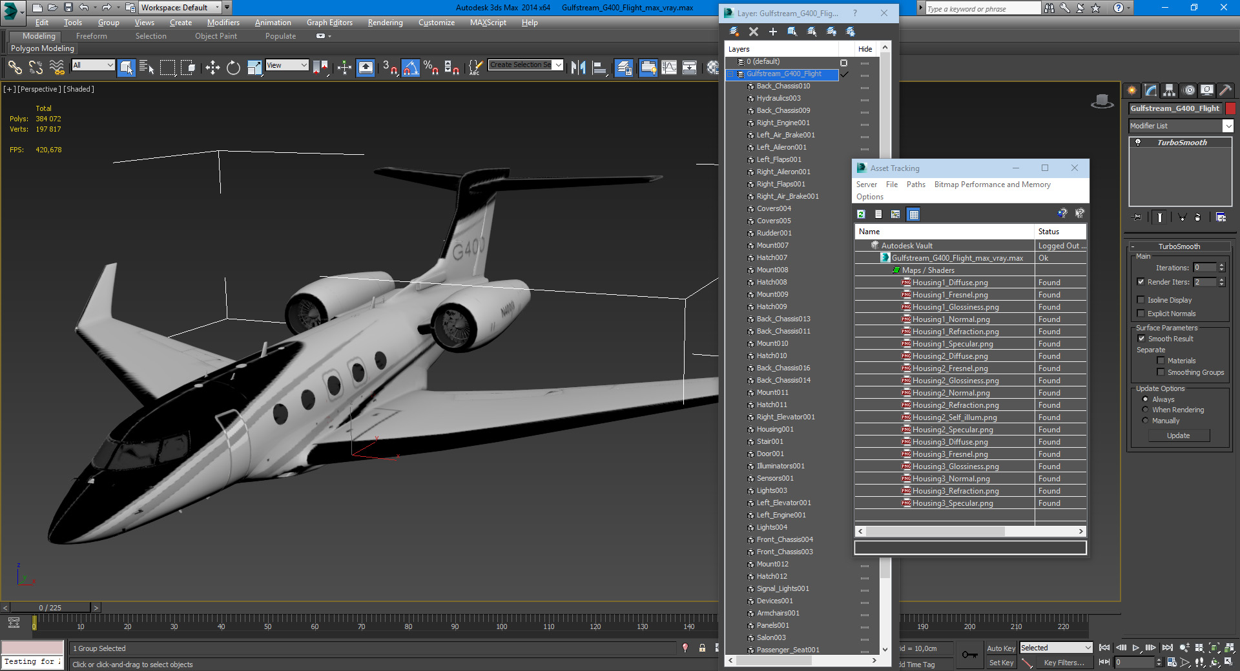1240x671 pixels.
Task: Add selected objects to layer (plus icon)
Action: 772,31
